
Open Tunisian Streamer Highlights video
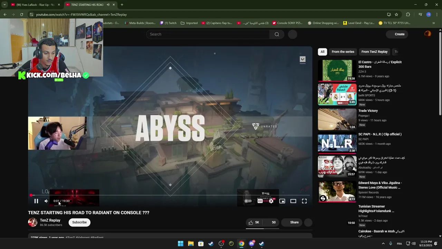pyautogui.click(x=376, y=209)
